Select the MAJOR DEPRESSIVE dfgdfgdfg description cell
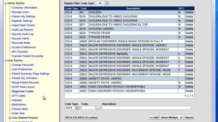Image resolution: width=218 pixels, height=122 pixels. click(133, 54)
